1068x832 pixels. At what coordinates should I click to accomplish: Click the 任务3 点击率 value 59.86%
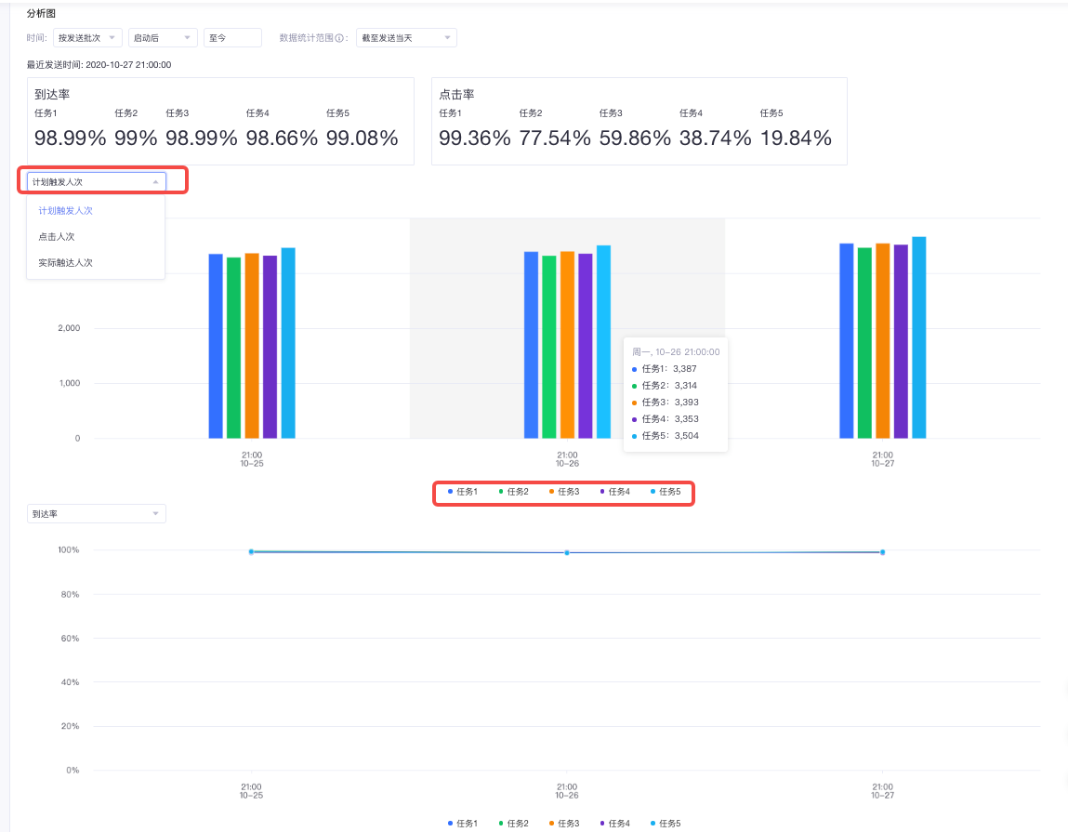[635, 139]
